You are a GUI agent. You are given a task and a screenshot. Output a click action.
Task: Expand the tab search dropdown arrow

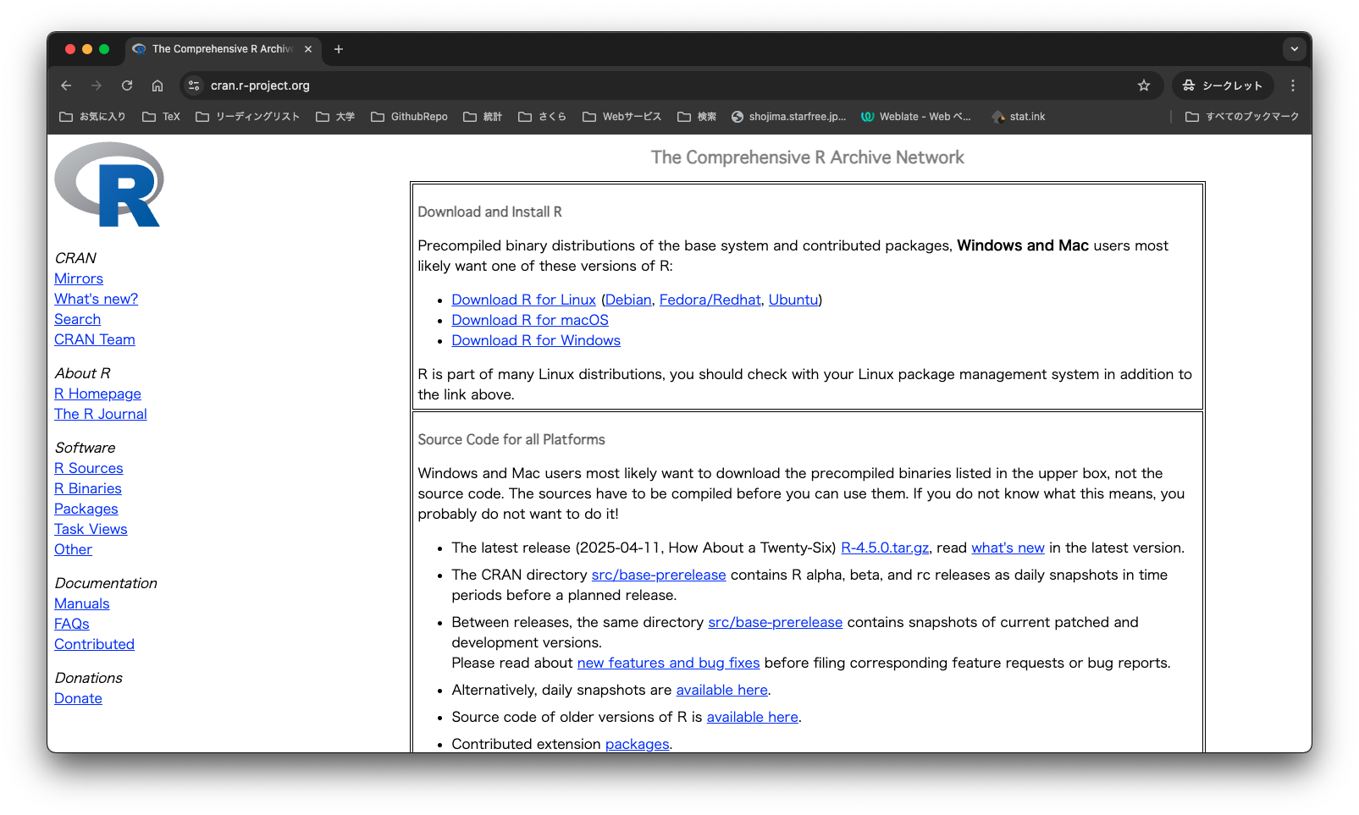click(1294, 49)
